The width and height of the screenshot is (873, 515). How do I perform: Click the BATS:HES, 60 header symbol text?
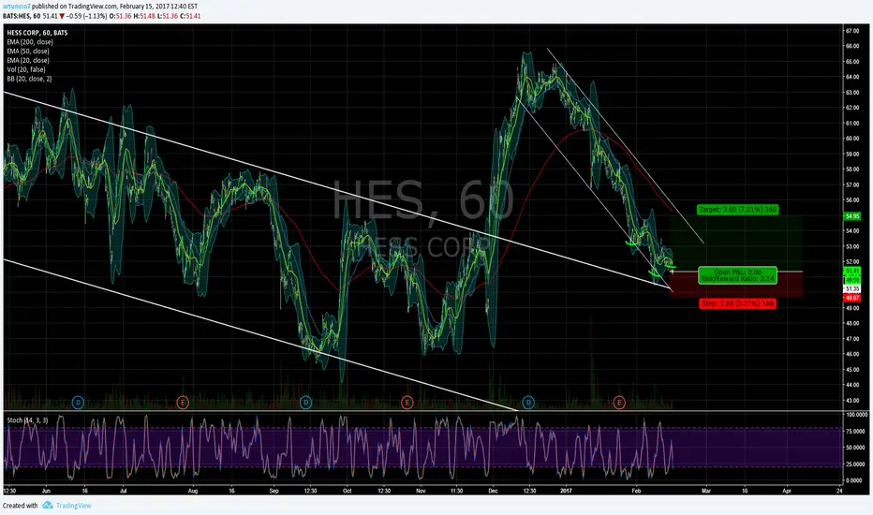pos(22,16)
